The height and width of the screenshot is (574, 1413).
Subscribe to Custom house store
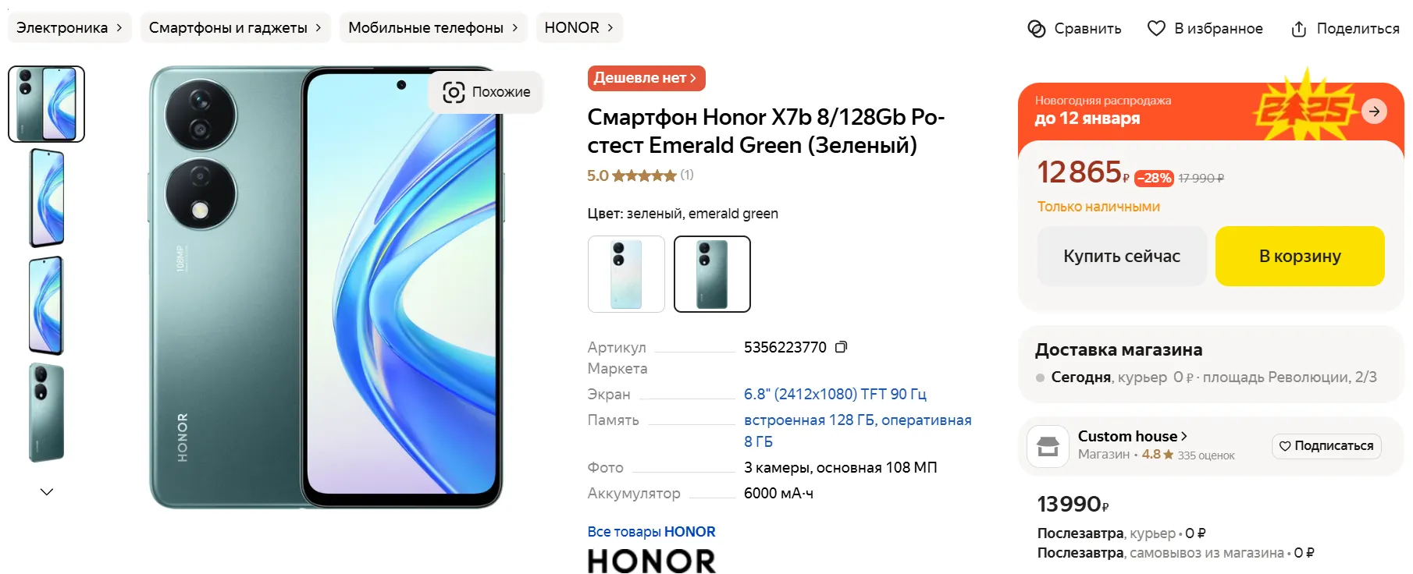point(1326,446)
